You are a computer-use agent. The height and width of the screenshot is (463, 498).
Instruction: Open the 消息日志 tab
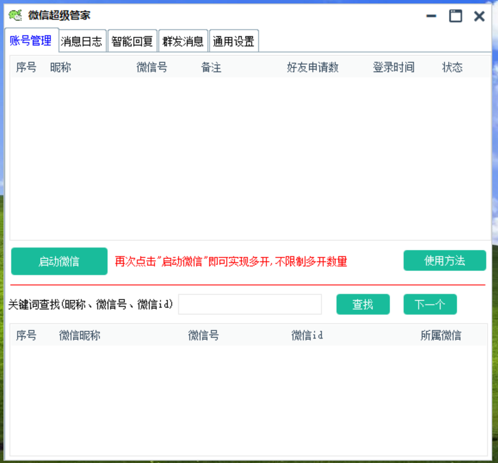click(82, 41)
